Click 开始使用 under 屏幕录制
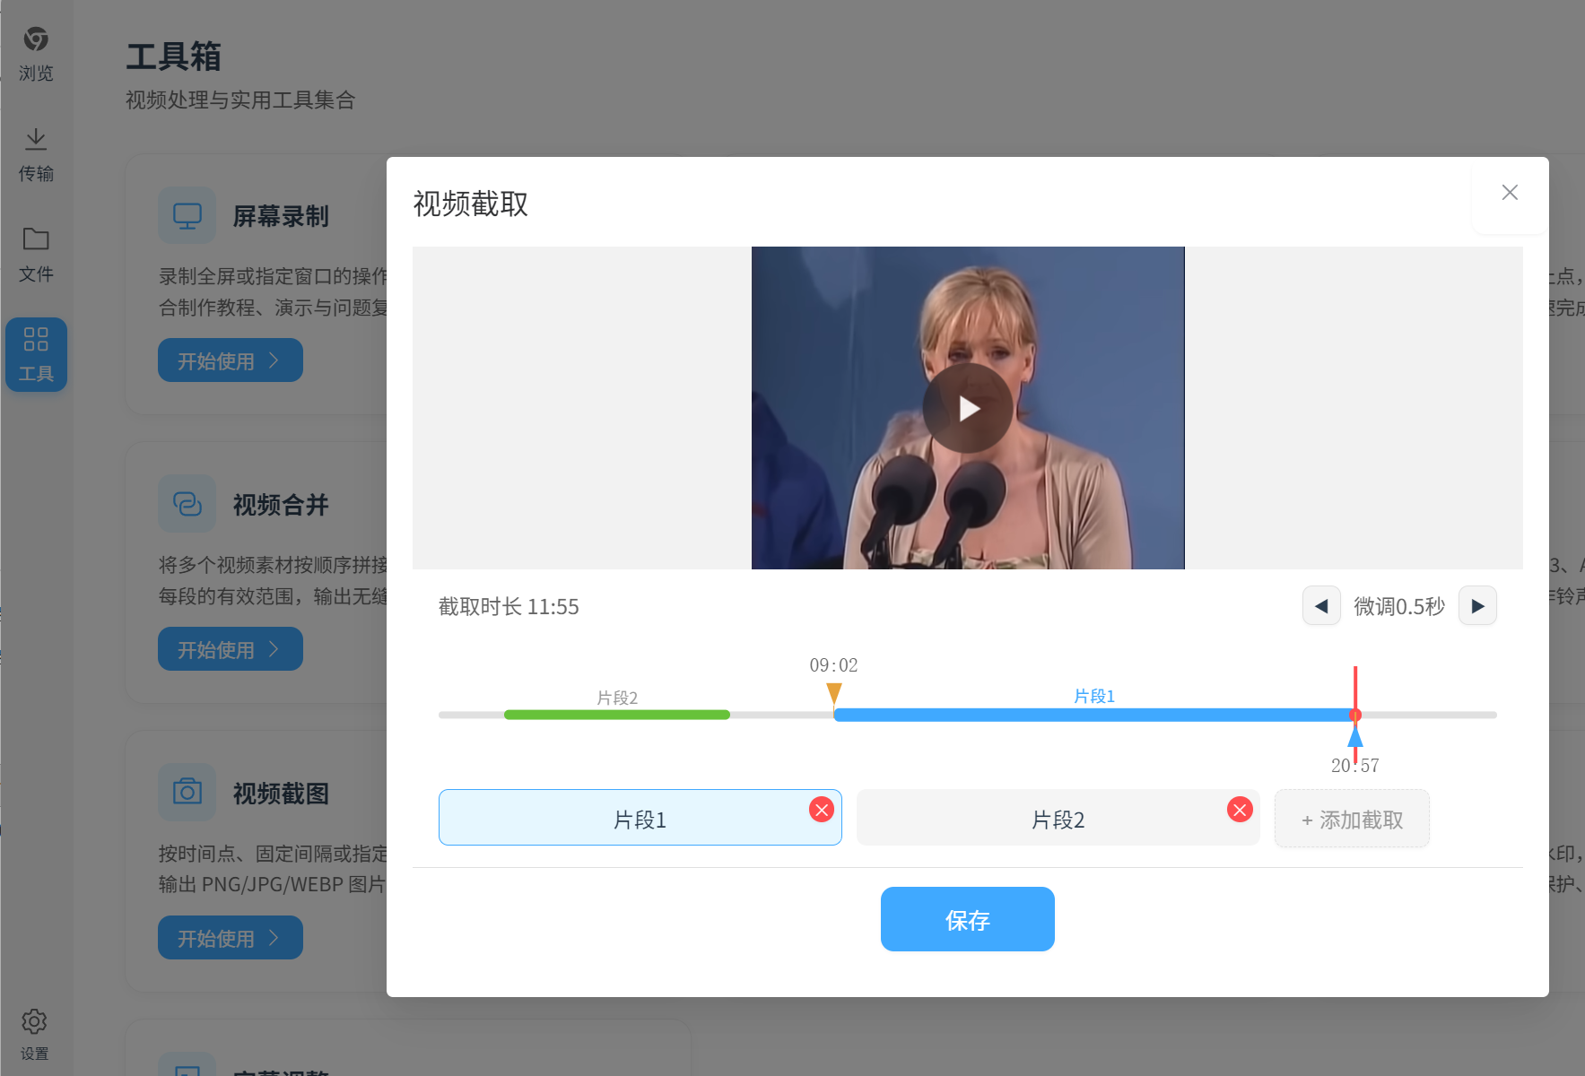The height and width of the screenshot is (1076, 1585). pos(231,360)
